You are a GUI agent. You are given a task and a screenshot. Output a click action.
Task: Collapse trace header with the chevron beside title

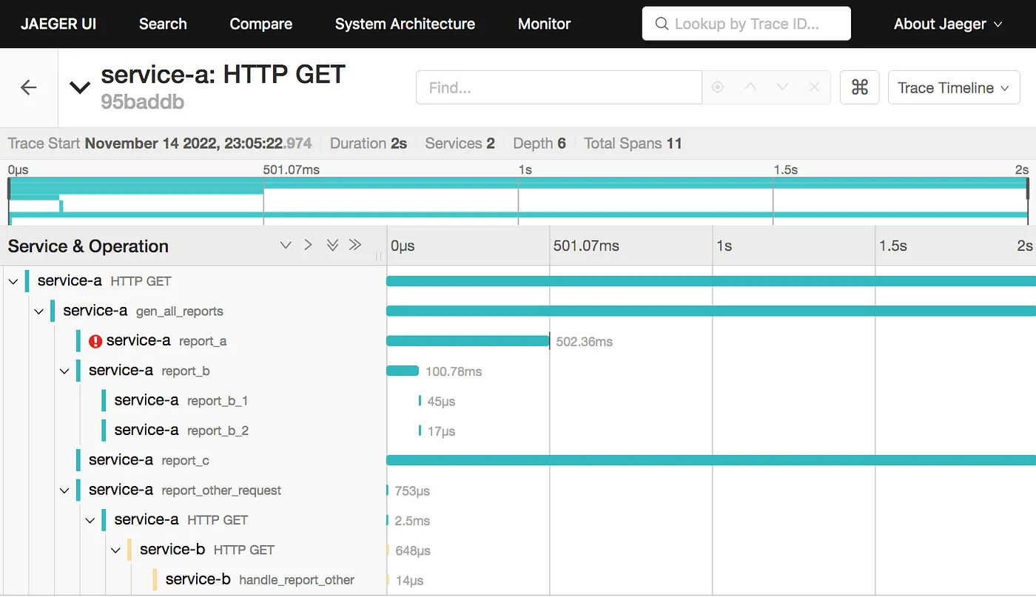pos(80,87)
